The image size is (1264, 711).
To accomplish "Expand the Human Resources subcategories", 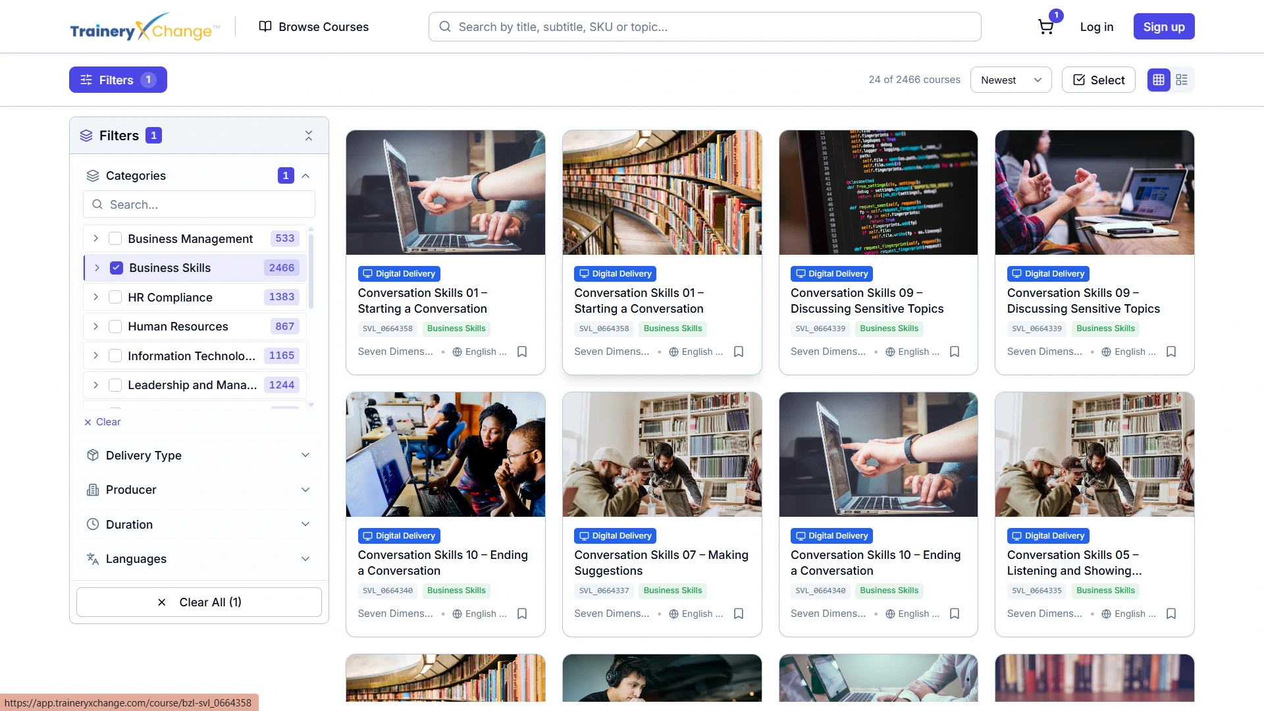I will [x=95, y=327].
